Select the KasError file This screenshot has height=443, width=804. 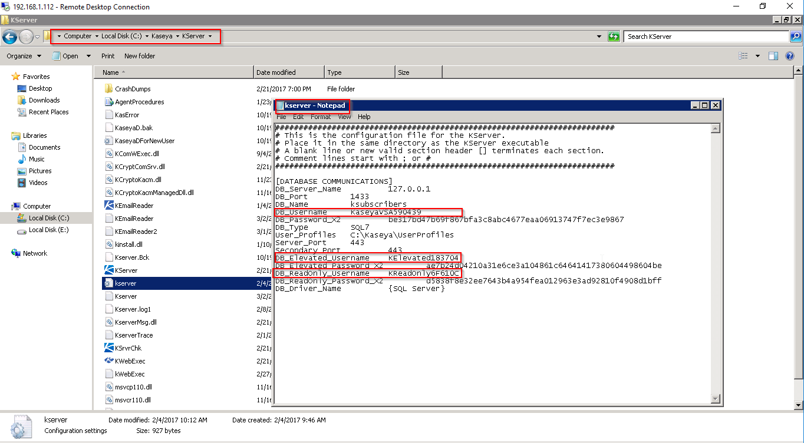click(127, 115)
